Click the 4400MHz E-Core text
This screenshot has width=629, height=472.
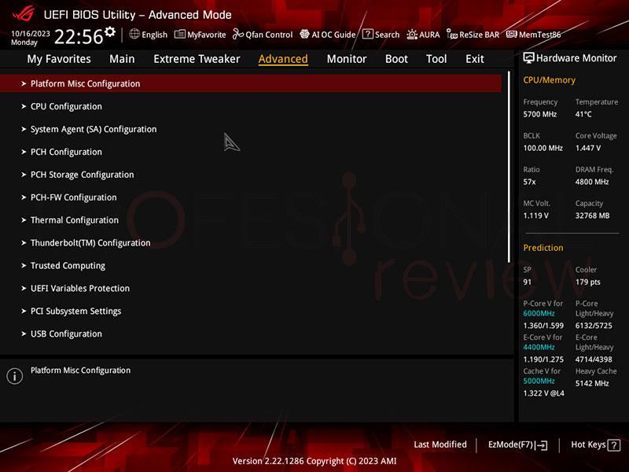pos(539,347)
